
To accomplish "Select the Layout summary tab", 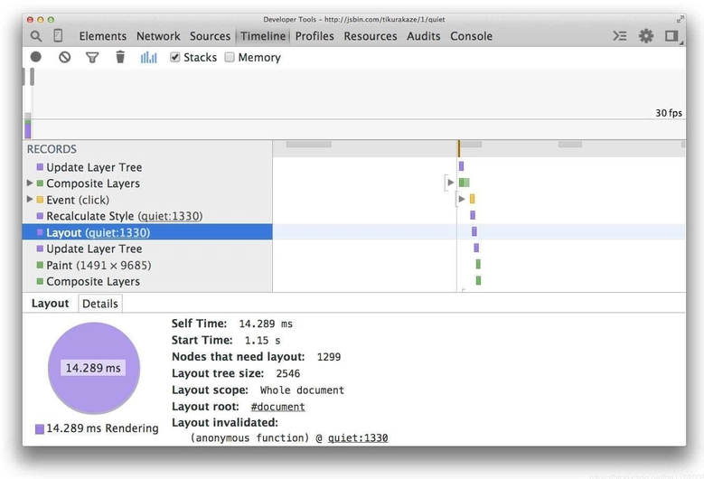I will [50, 304].
